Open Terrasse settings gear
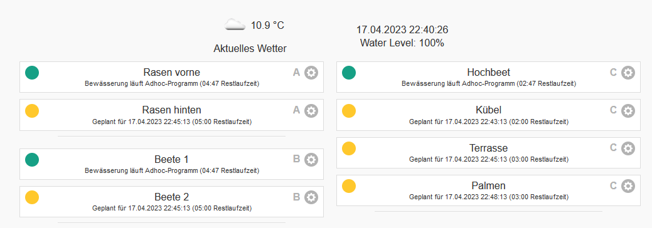The image size is (652, 228). [x=628, y=148]
